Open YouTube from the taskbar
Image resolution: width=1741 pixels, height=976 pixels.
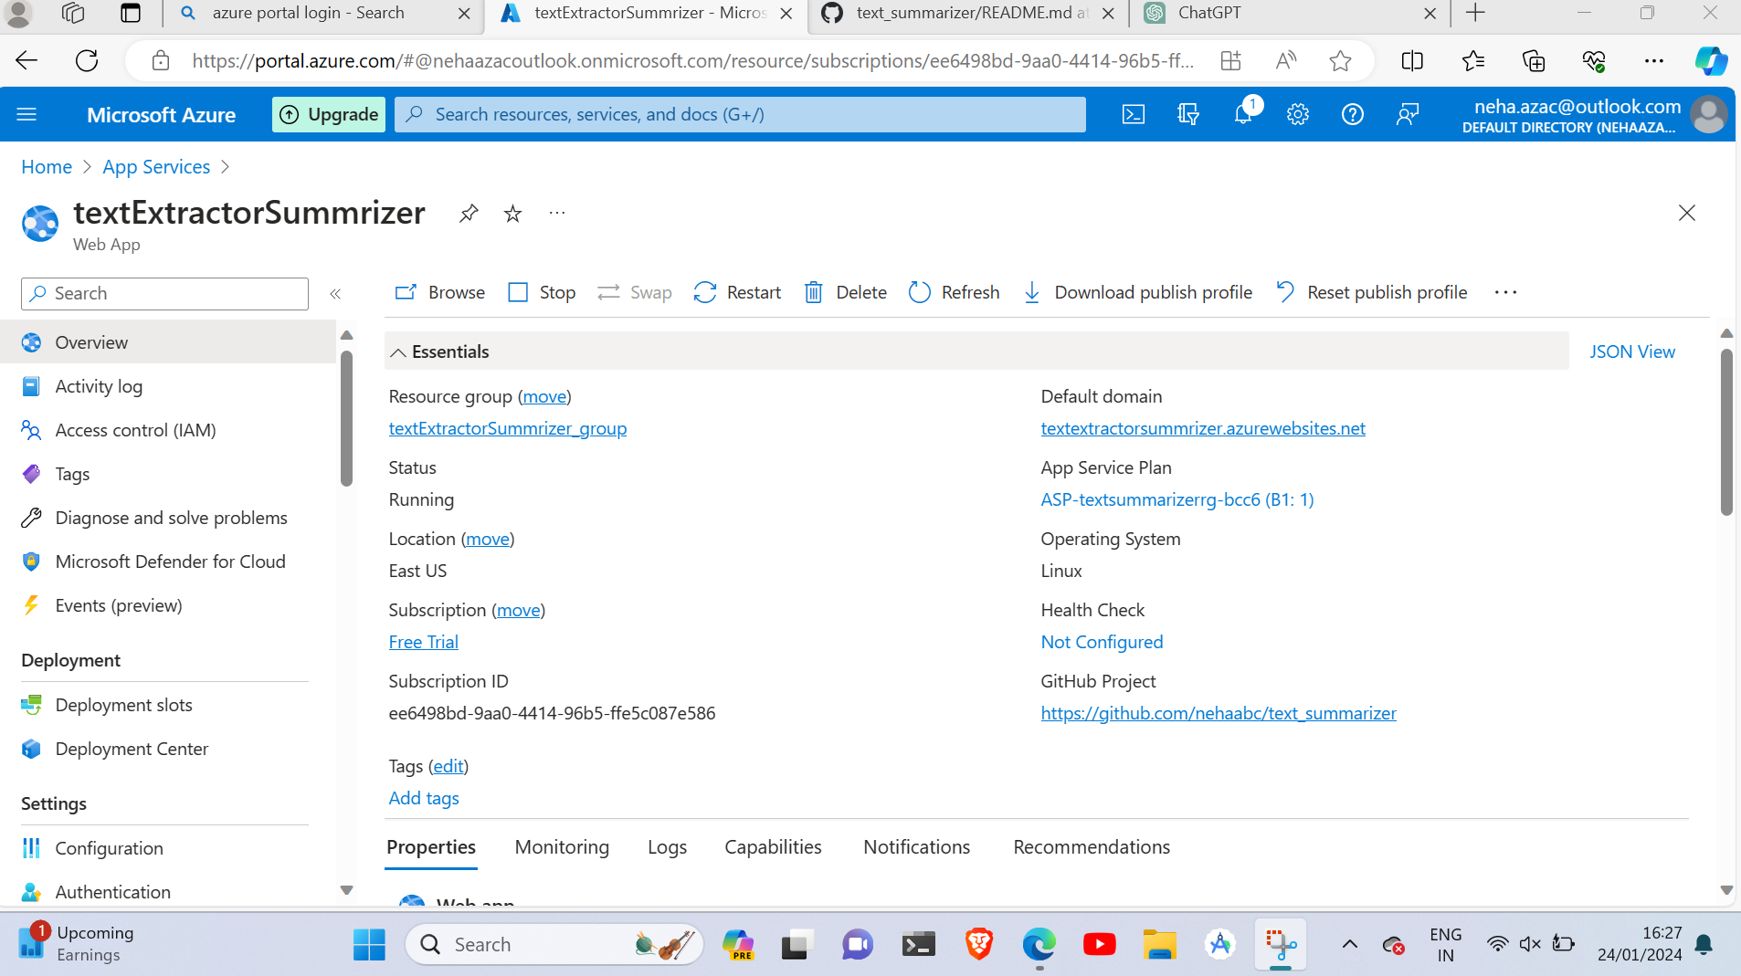click(1099, 945)
